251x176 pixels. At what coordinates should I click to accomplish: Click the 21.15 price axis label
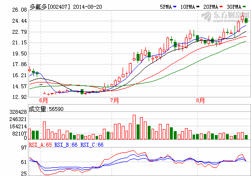[19, 42]
